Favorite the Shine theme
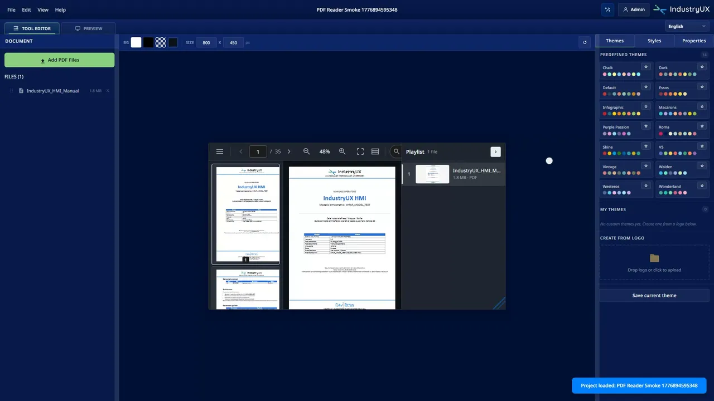The width and height of the screenshot is (714, 401). tap(646, 146)
